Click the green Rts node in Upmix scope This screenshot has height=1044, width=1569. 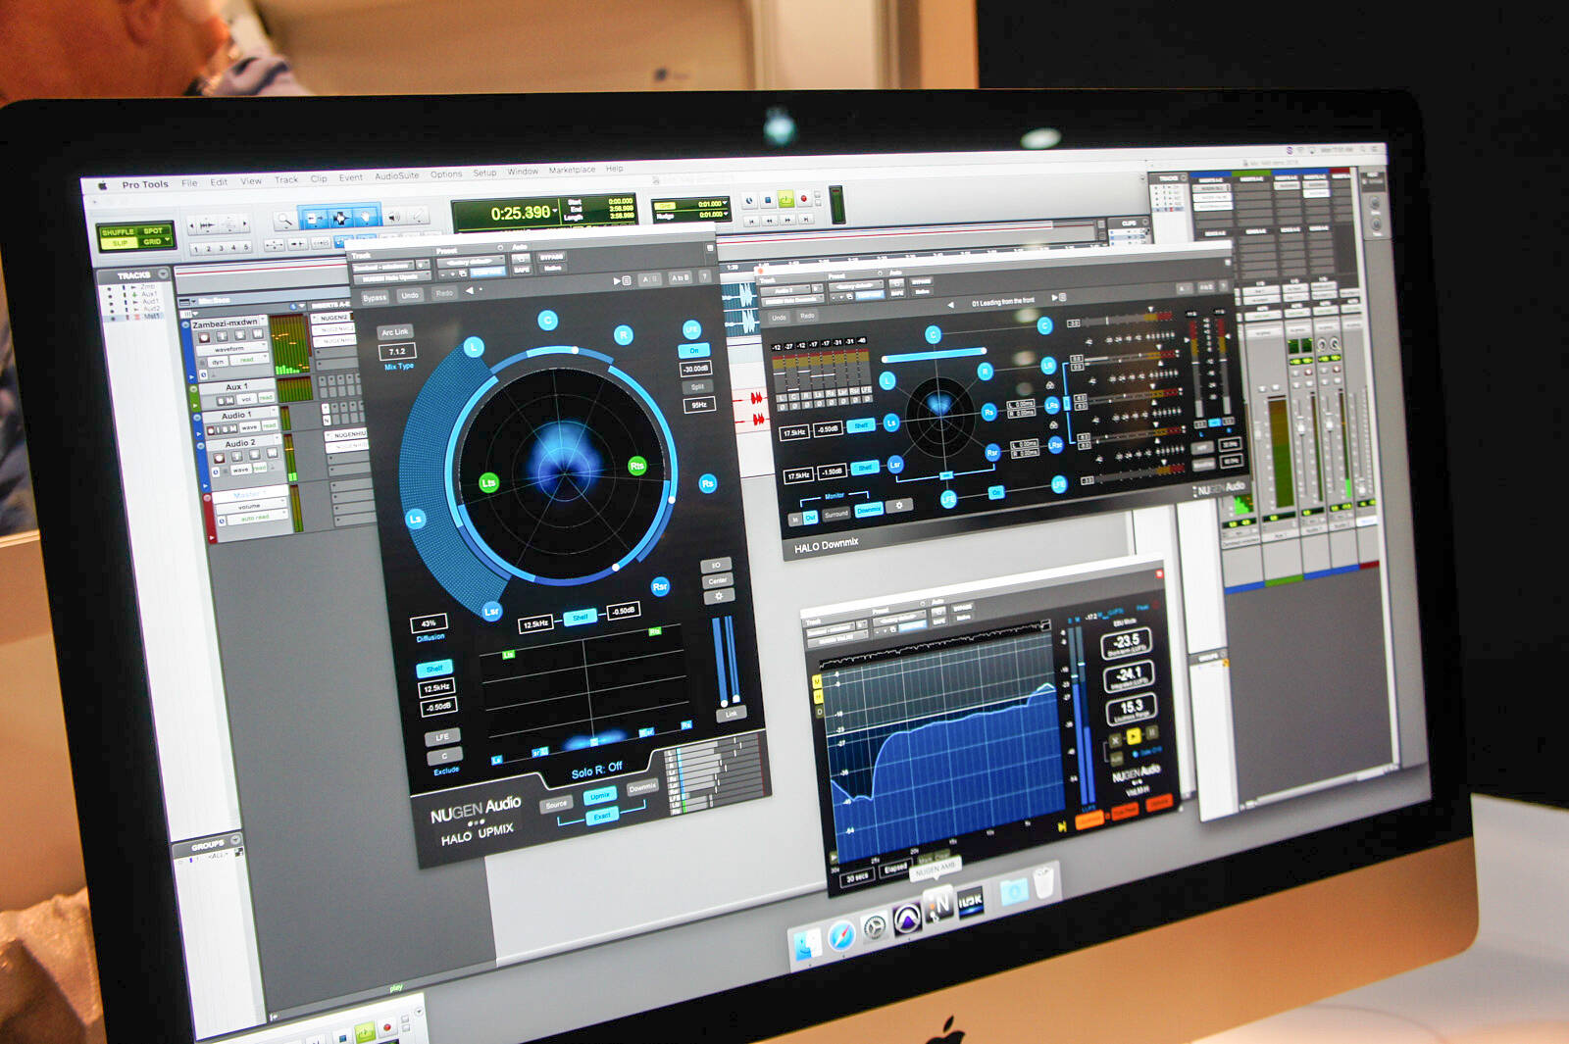pyautogui.click(x=637, y=466)
